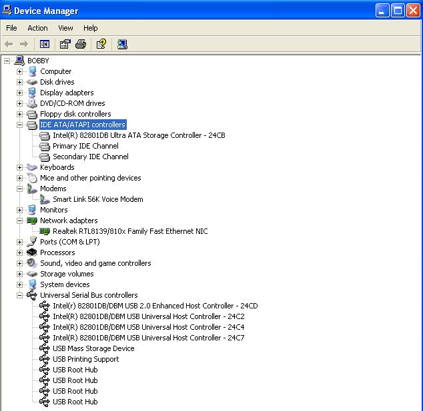423x411 pixels.
Task: Expand the Processors node
Action: (x=20, y=252)
